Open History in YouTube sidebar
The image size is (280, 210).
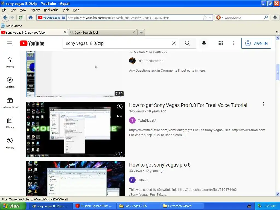click(10, 143)
